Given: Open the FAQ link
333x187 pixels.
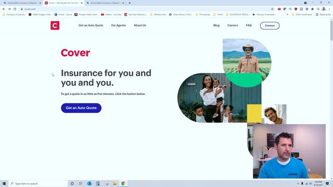Looking at the screenshot, I should point(249,25).
